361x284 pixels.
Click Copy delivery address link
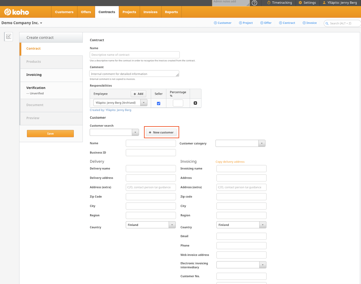[230, 162]
